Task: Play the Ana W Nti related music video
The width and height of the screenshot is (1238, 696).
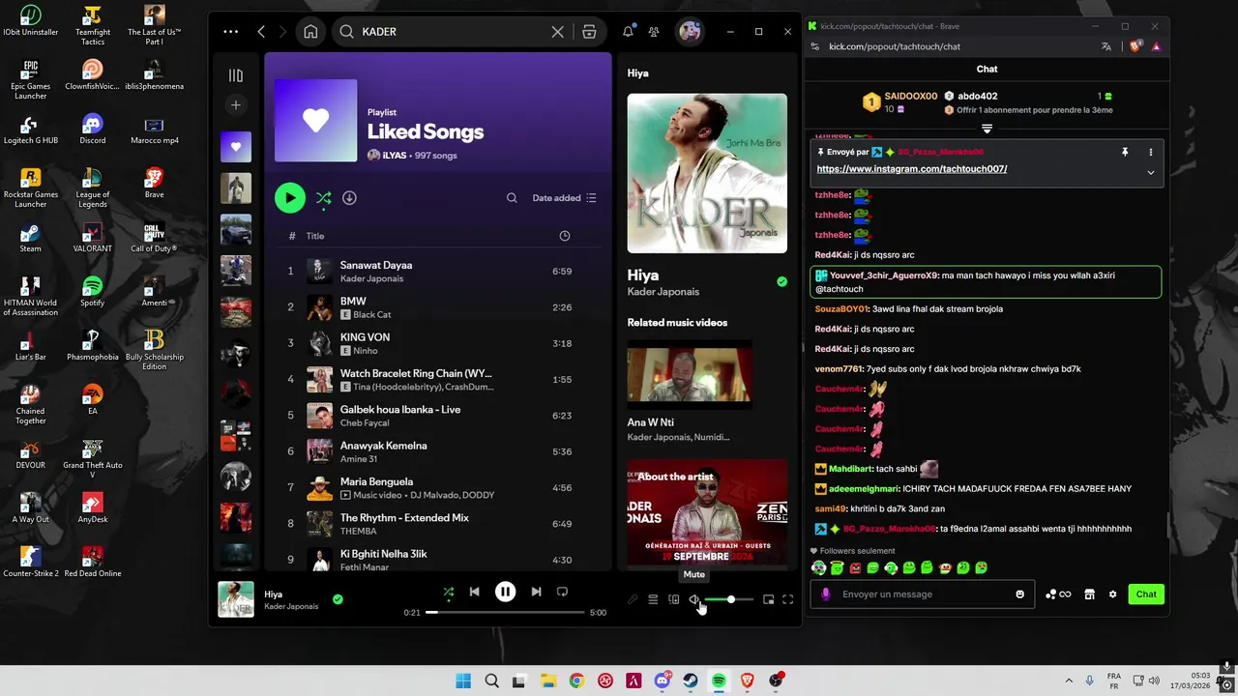Action: point(690,375)
